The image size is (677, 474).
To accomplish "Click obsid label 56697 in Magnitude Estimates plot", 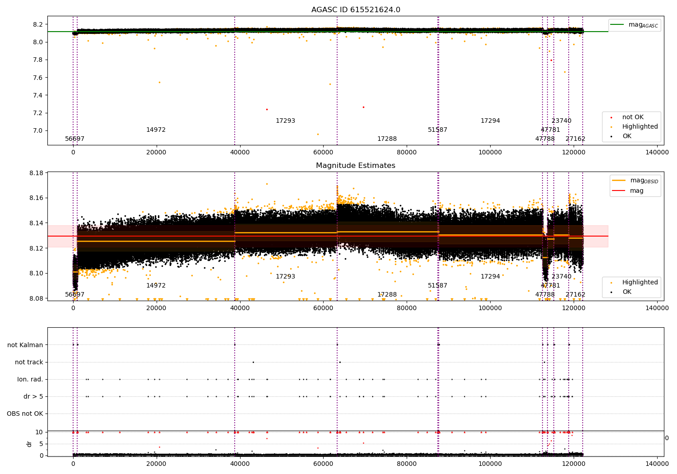I will click(x=74, y=295).
